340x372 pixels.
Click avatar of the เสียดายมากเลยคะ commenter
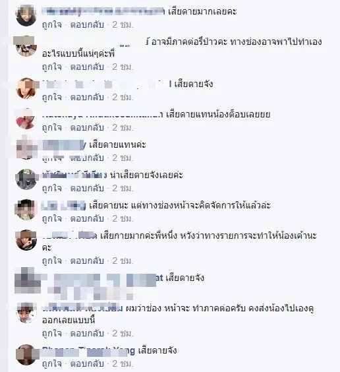26,16
